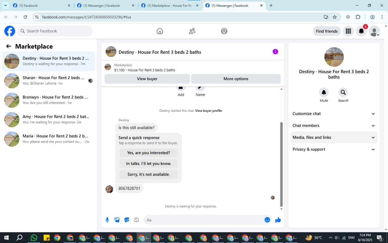388x243 pixels.
Task: Click listing thumbnail in right panel
Action: (x=334, y=57)
